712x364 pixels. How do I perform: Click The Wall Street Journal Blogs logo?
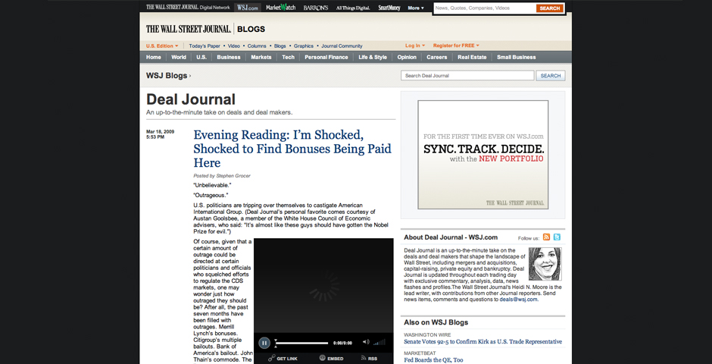pos(205,29)
